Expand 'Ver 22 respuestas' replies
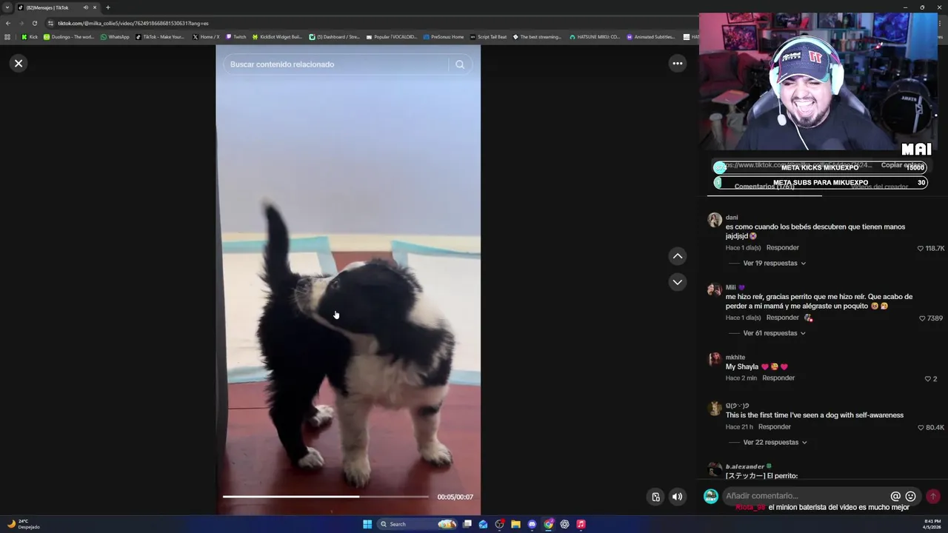Screen dimensions: 948x533 [x=775, y=443]
